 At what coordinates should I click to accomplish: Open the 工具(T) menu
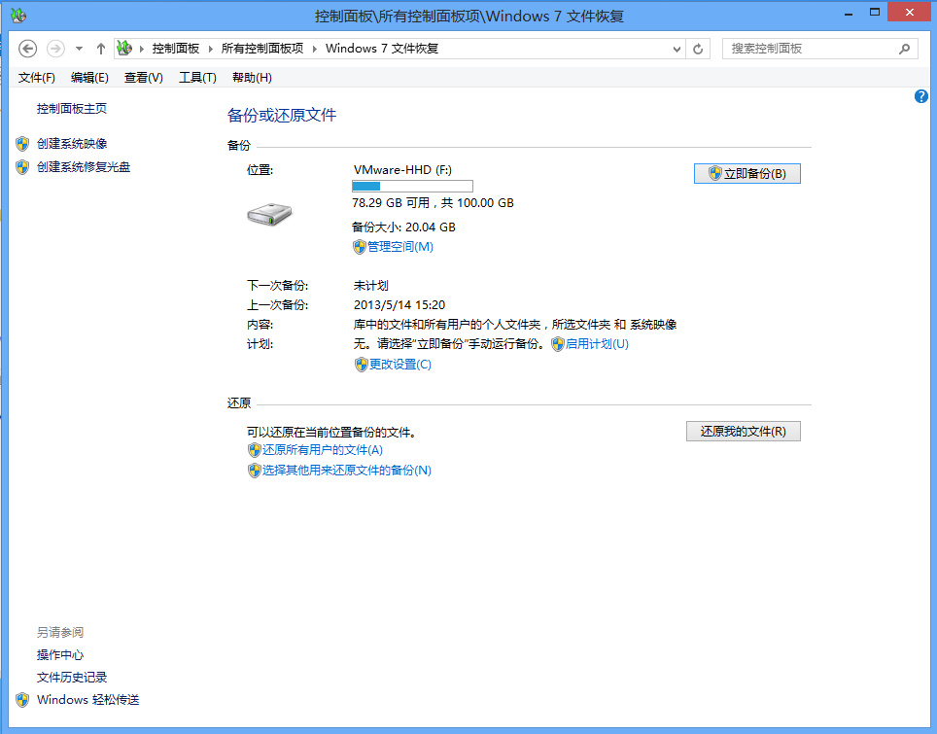197,78
